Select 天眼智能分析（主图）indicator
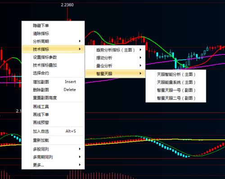The width and height of the screenshot is (225, 179). point(176,74)
